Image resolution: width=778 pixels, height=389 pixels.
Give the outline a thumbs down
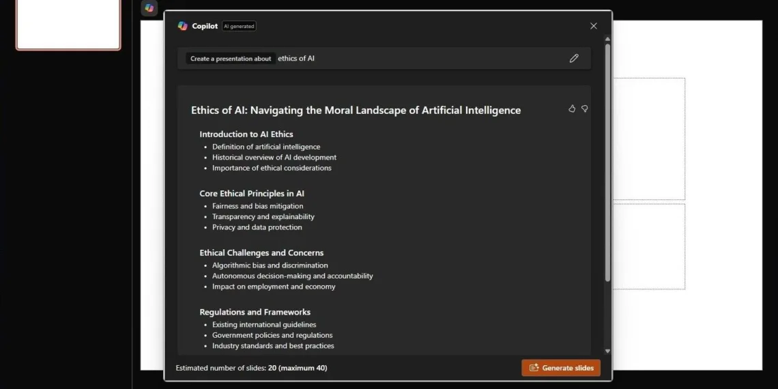(585, 109)
